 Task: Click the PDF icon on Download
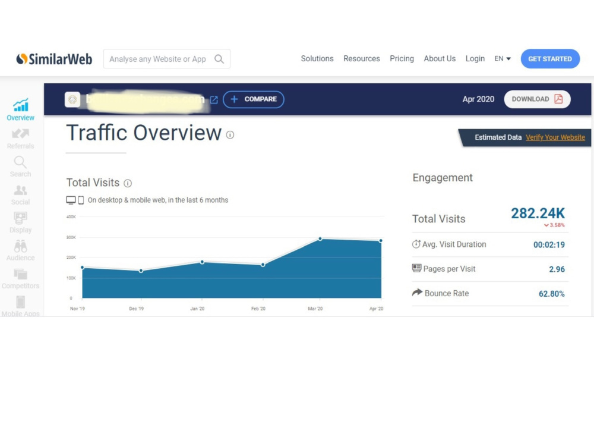point(558,99)
